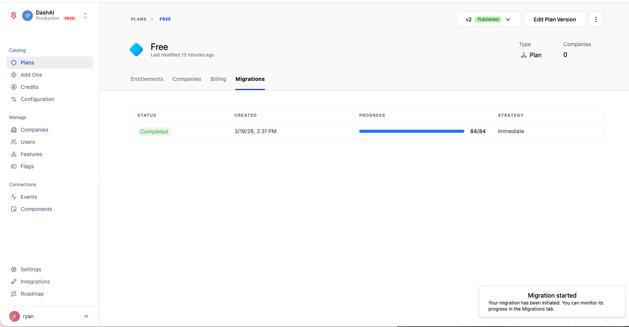Open the v2 Published version dropdown
629x327 pixels.
pyautogui.click(x=488, y=19)
